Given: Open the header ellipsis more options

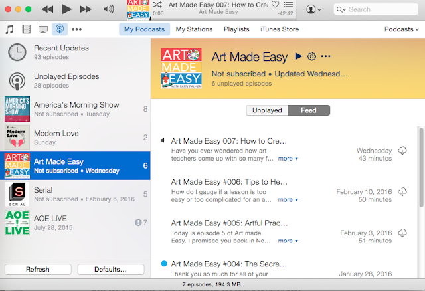Looking at the screenshot, I should point(325,56).
